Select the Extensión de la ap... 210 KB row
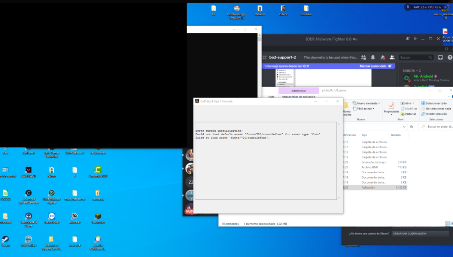Viewport: 453px width, 257px height. point(374,162)
